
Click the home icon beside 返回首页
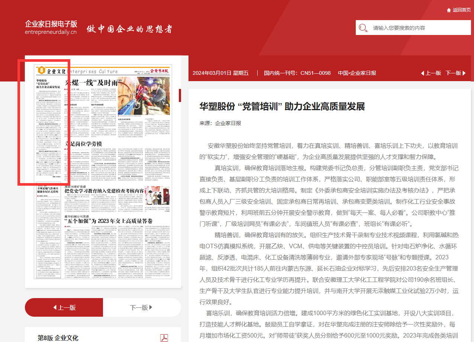[449, 10]
